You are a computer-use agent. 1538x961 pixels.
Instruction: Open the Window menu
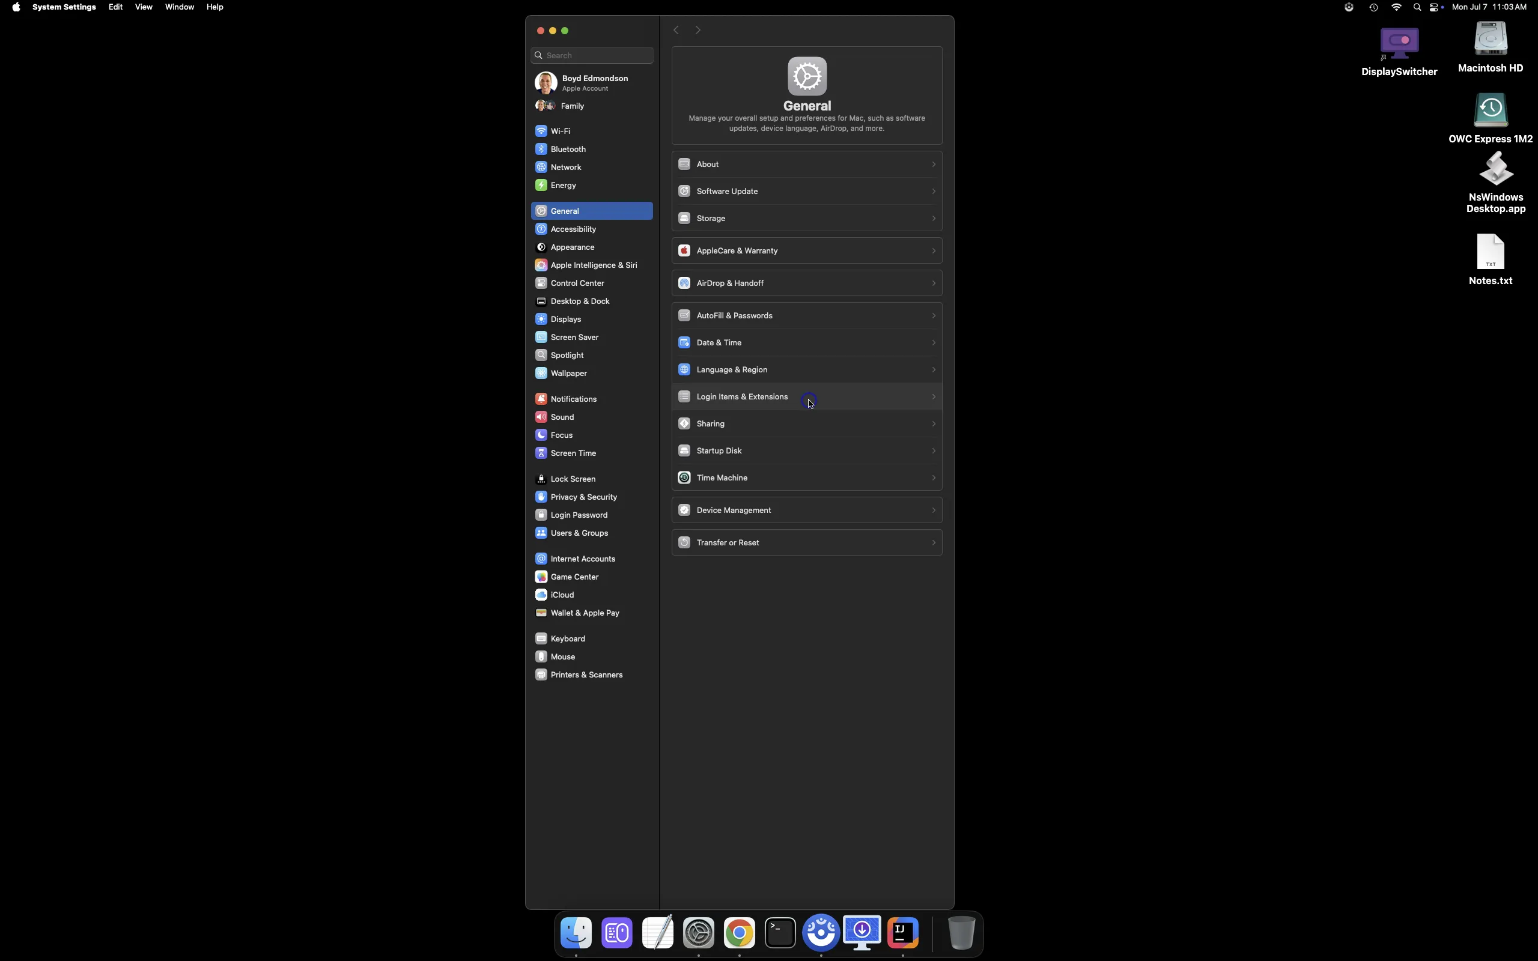pos(180,7)
